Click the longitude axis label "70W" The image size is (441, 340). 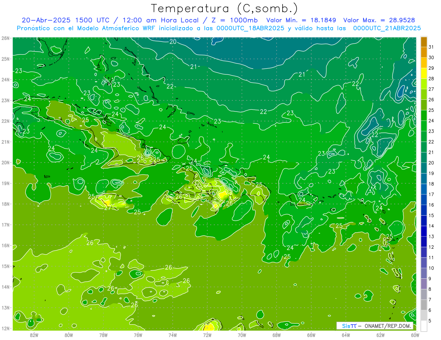click(242, 335)
